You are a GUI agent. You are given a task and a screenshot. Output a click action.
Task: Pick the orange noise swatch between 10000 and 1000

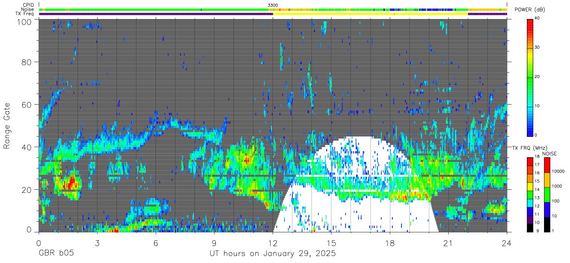[x=546, y=180]
